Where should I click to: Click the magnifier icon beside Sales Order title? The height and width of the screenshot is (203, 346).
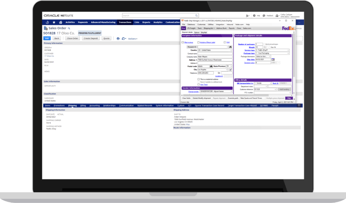coord(69,28)
